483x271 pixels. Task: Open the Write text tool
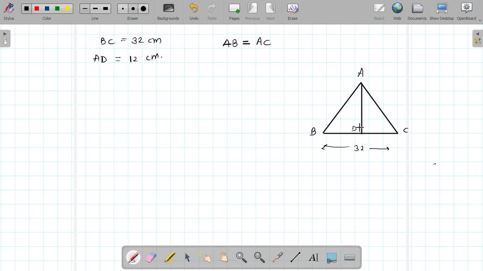(x=314, y=257)
